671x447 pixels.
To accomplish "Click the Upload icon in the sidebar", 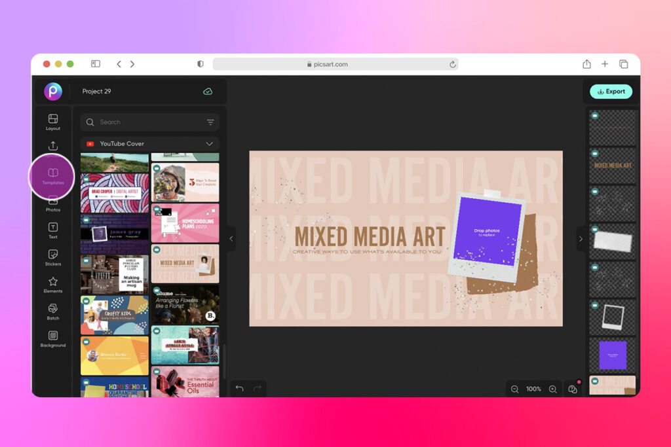I will [x=52, y=147].
